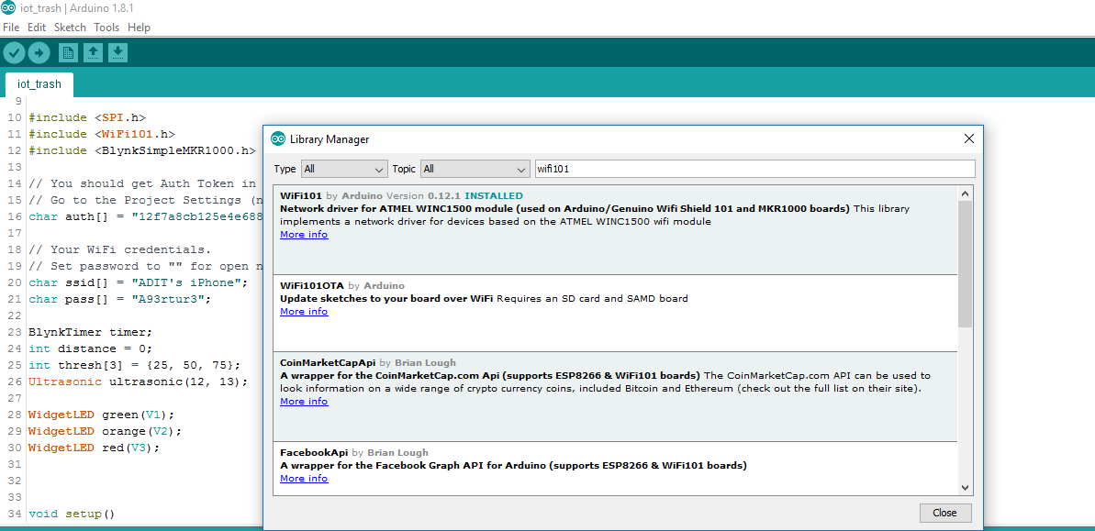Screen dimensions: 1095x531
Task: Click Arduino logo in main window title bar
Action: click(x=9, y=7)
